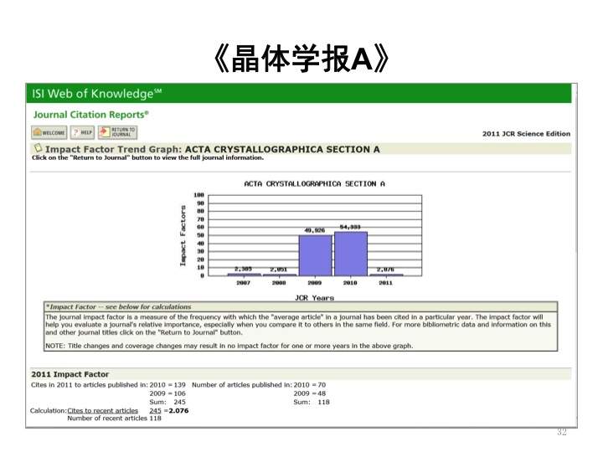
Task: Click the '2011 Impact Factor' section header
Action: [70, 374]
